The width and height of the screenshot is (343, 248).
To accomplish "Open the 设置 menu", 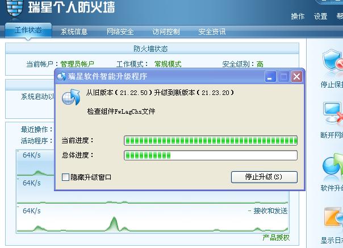I will click(320, 16).
